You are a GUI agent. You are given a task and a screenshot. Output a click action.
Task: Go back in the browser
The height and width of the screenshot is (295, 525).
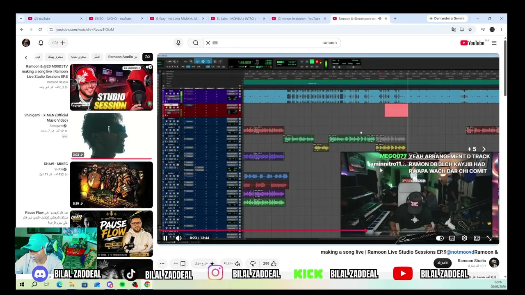(x=22, y=29)
